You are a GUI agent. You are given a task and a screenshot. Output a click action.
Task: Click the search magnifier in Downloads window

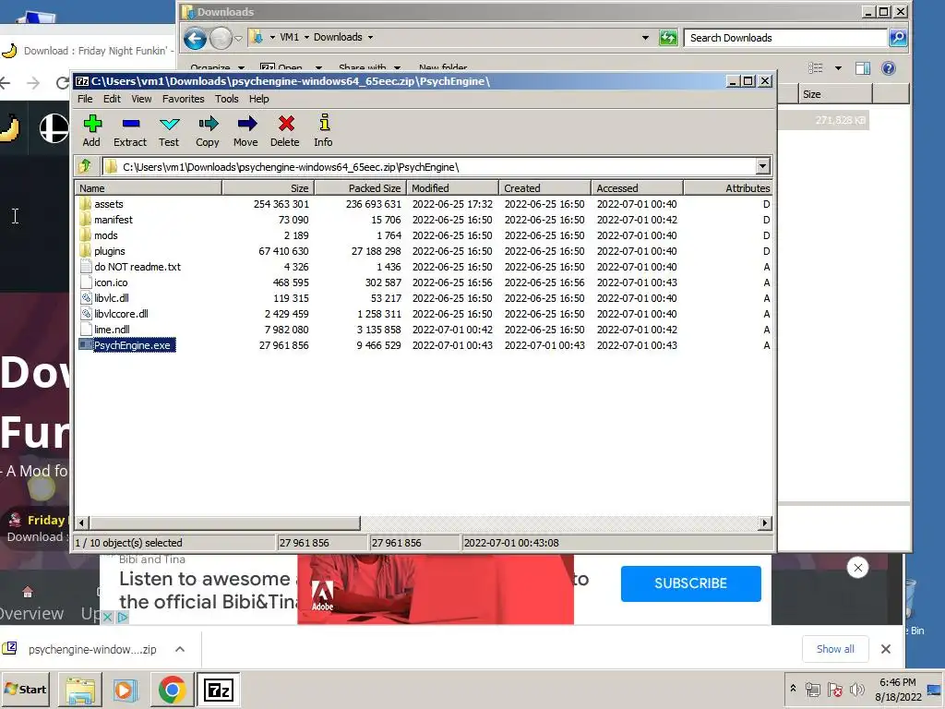click(897, 38)
